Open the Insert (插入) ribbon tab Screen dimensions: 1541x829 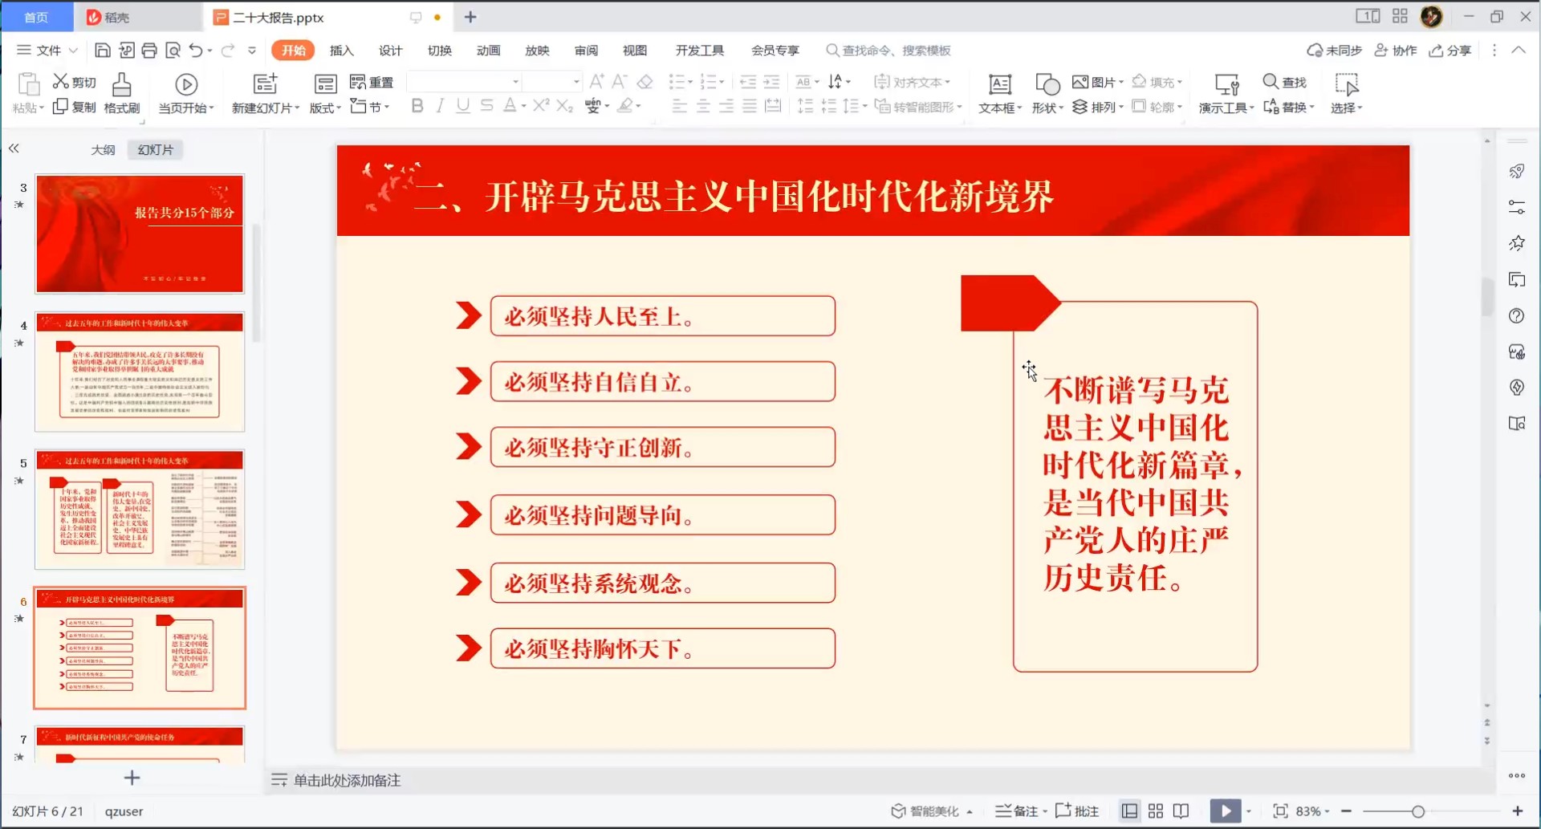(341, 51)
